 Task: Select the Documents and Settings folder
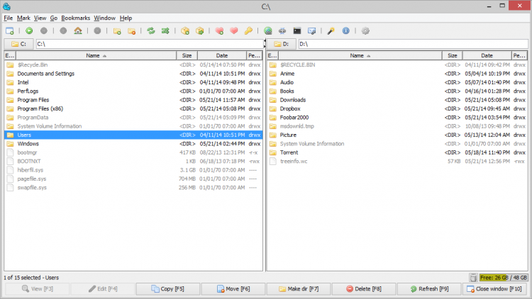click(133, 74)
